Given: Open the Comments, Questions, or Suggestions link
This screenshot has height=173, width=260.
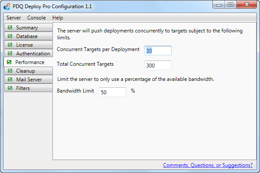Looking at the screenshot, I should [208, 165].
